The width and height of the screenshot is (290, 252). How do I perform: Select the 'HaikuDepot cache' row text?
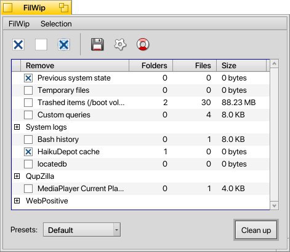68,152
